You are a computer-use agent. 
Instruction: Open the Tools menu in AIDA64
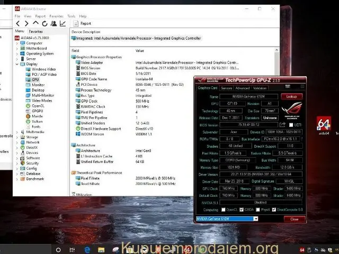[71, 16]
